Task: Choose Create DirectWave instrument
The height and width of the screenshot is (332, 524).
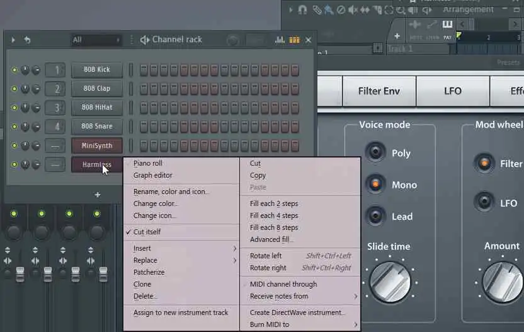Action: coord(300,312)
